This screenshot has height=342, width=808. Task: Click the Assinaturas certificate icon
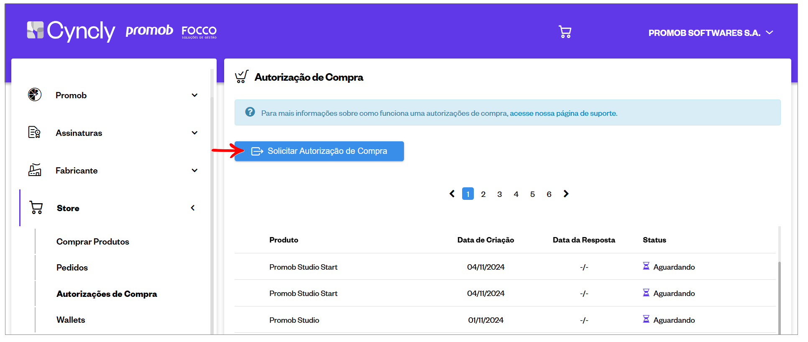pos(34,132)
